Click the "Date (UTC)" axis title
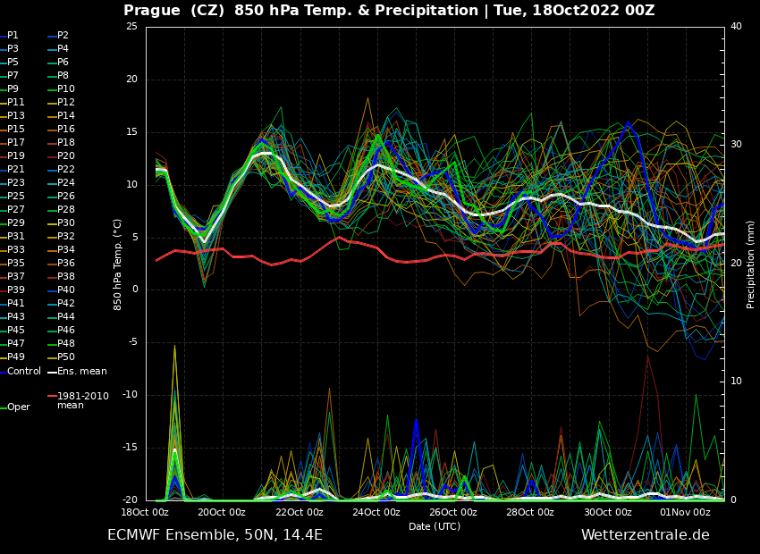The image size is (760, 554). pyautogui.click(x=435, y=526)
